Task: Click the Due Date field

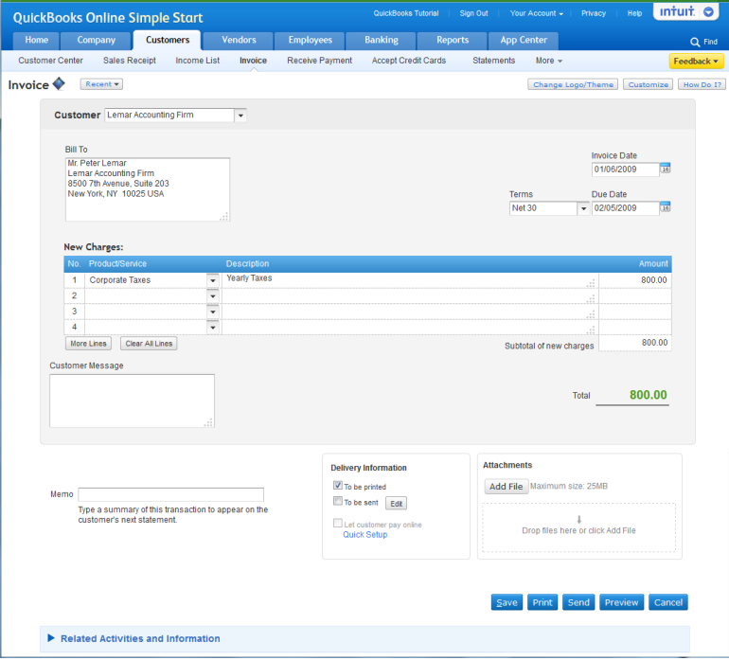Action: 625,208
